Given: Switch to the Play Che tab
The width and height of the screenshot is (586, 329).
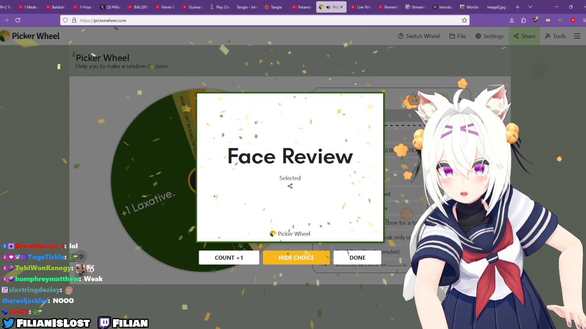Looking at the screenshot, I should pyautogui.click(x=220, y=7).
